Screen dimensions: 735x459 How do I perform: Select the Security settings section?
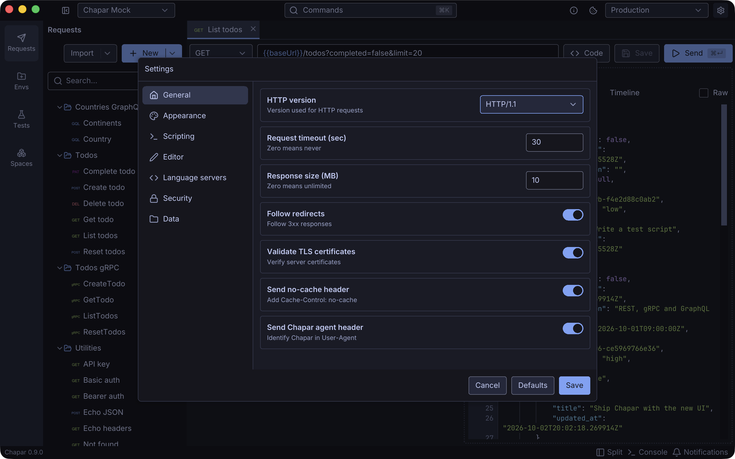tap(195, 198)
